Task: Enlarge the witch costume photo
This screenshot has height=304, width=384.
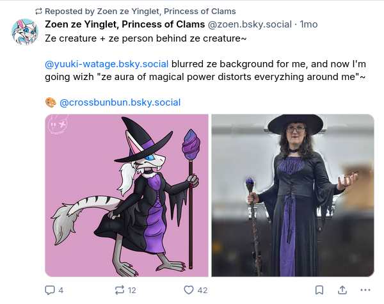Action: tap(292, 195)
